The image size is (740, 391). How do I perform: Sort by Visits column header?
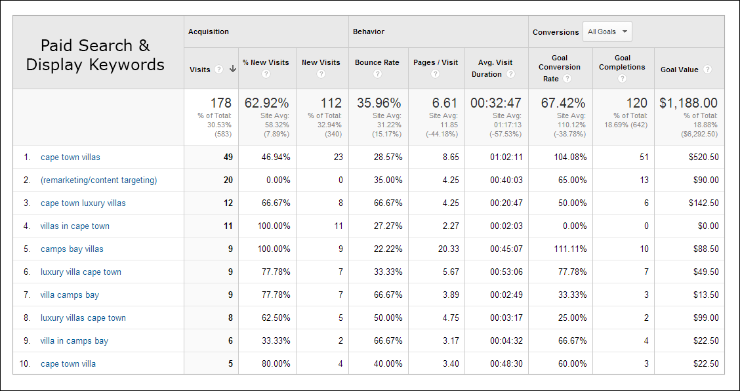pos(199,70)
